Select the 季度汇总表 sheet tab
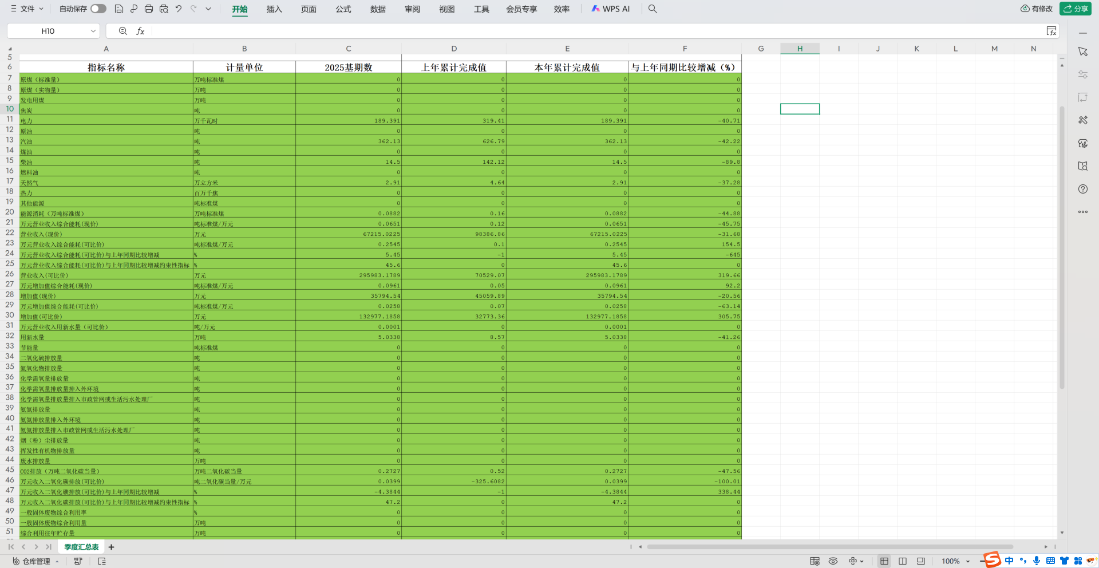This screenshot has height=568, width=1099. [81, 547]
